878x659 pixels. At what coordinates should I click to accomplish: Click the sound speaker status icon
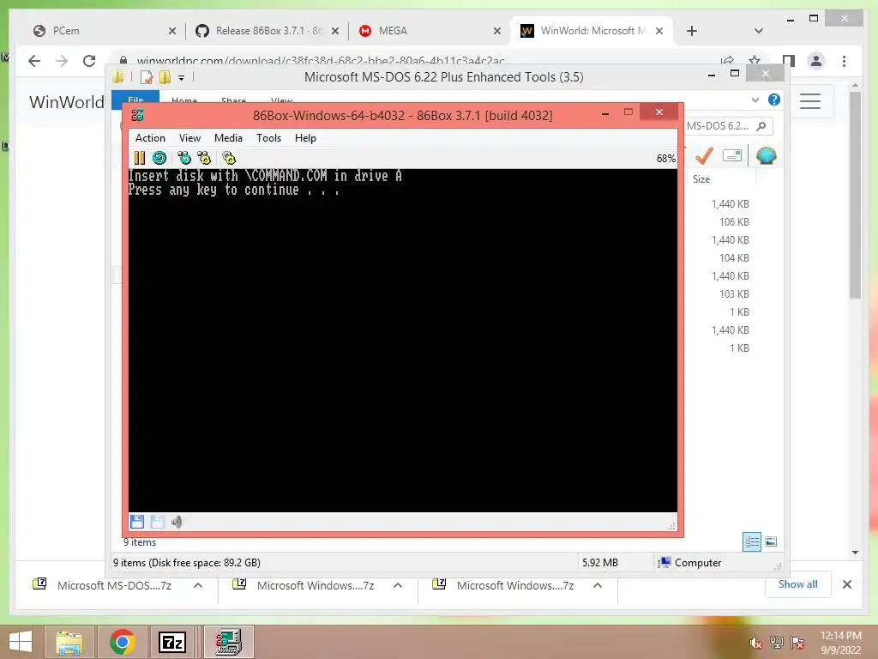coord(177,522)
